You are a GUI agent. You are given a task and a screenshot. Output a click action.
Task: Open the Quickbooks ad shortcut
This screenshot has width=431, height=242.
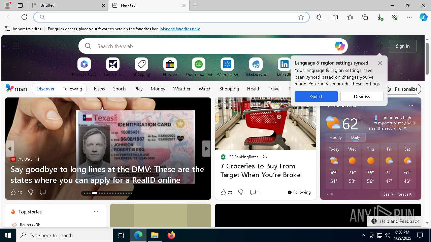click(199, 67)
